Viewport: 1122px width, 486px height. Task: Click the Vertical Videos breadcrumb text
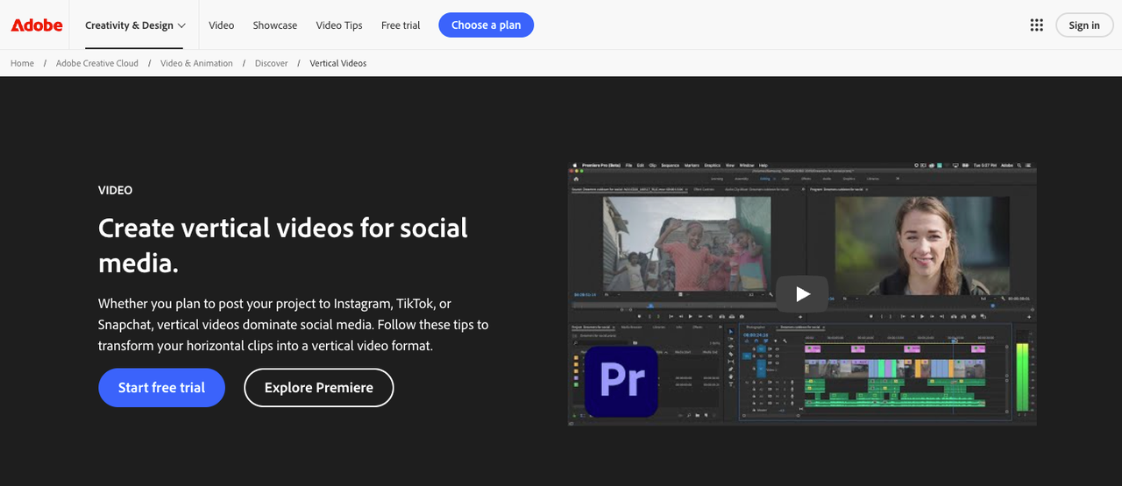coord(338,63)
